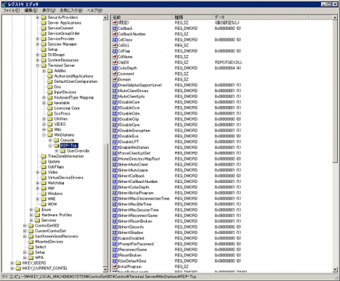Collapse the WinStations tree node

pyautogui.click(x=44, y=135)
